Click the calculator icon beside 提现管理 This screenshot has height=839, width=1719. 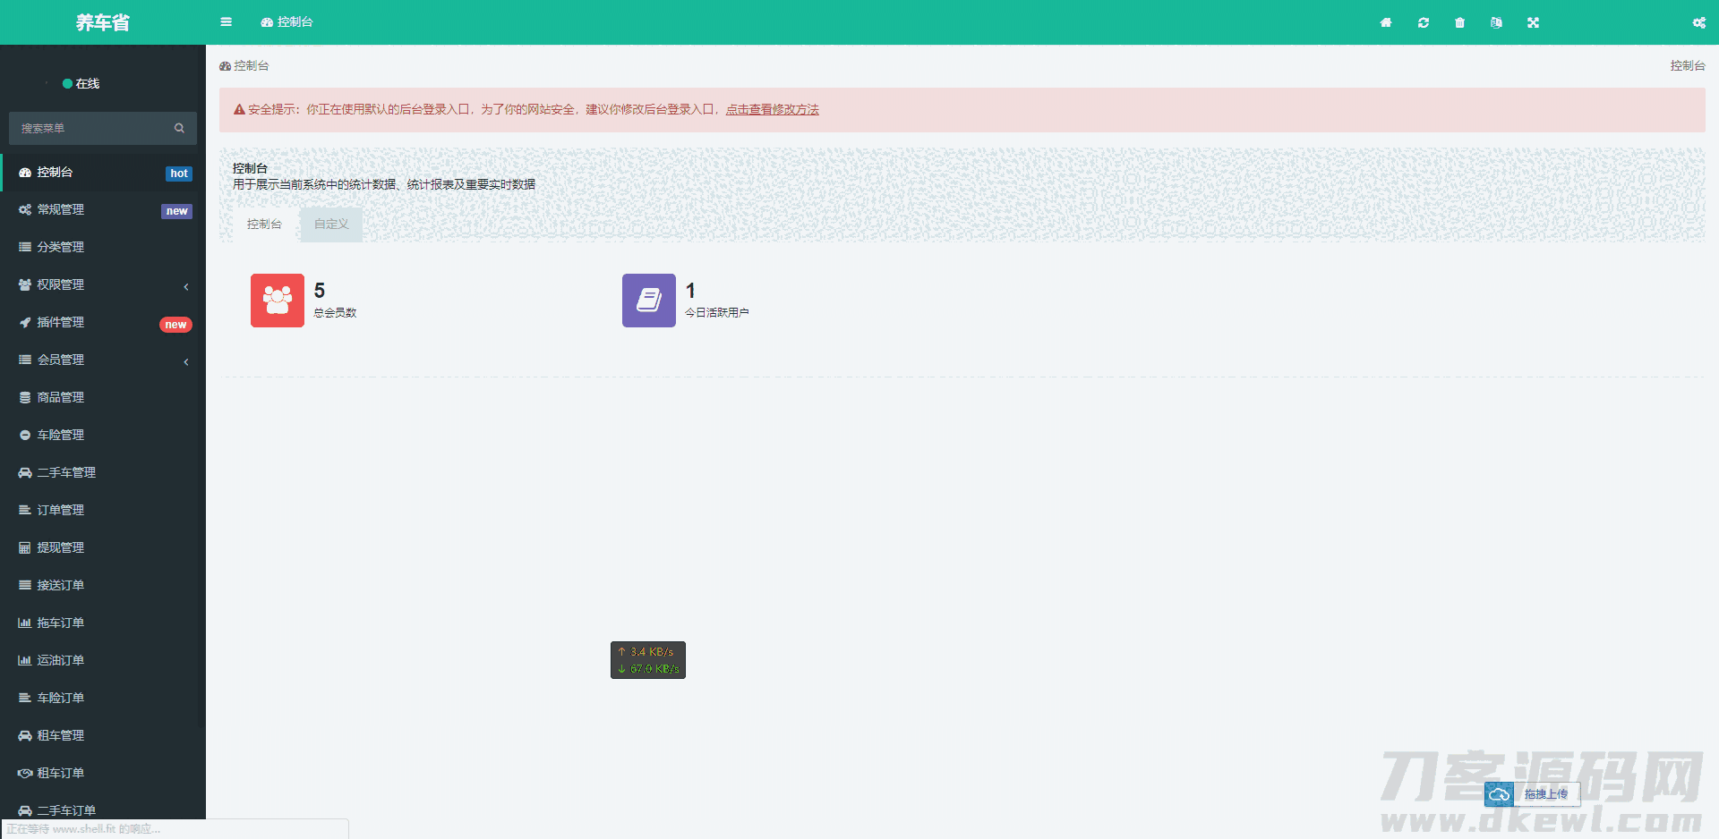click(x=25, y=548)
